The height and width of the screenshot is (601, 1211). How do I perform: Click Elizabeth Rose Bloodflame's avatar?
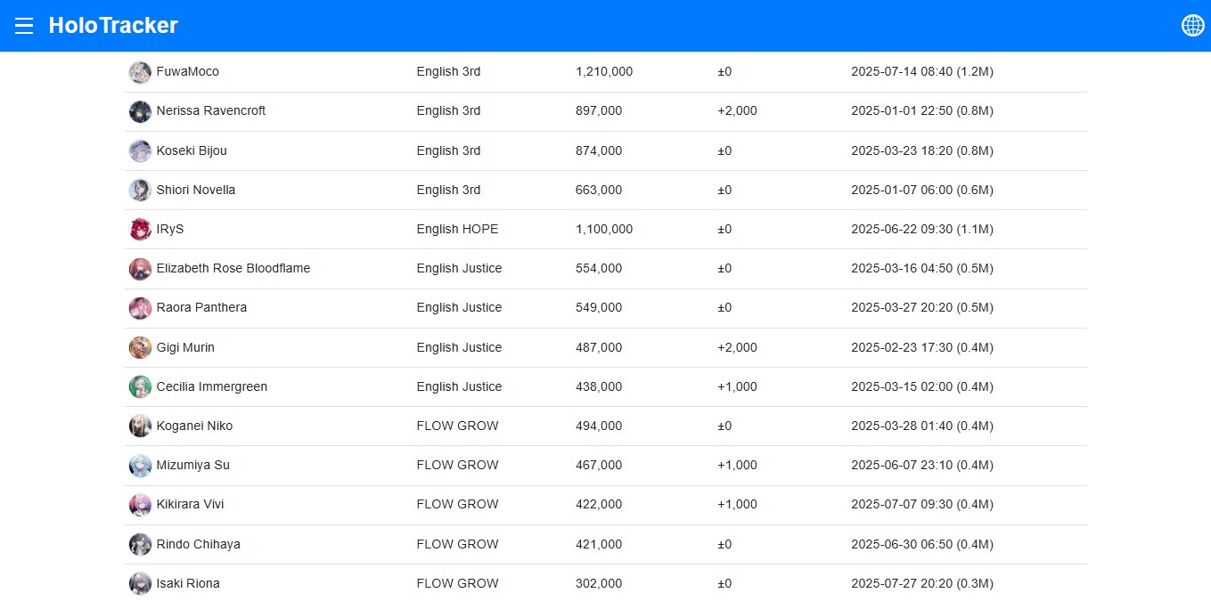tap(140, 269)
